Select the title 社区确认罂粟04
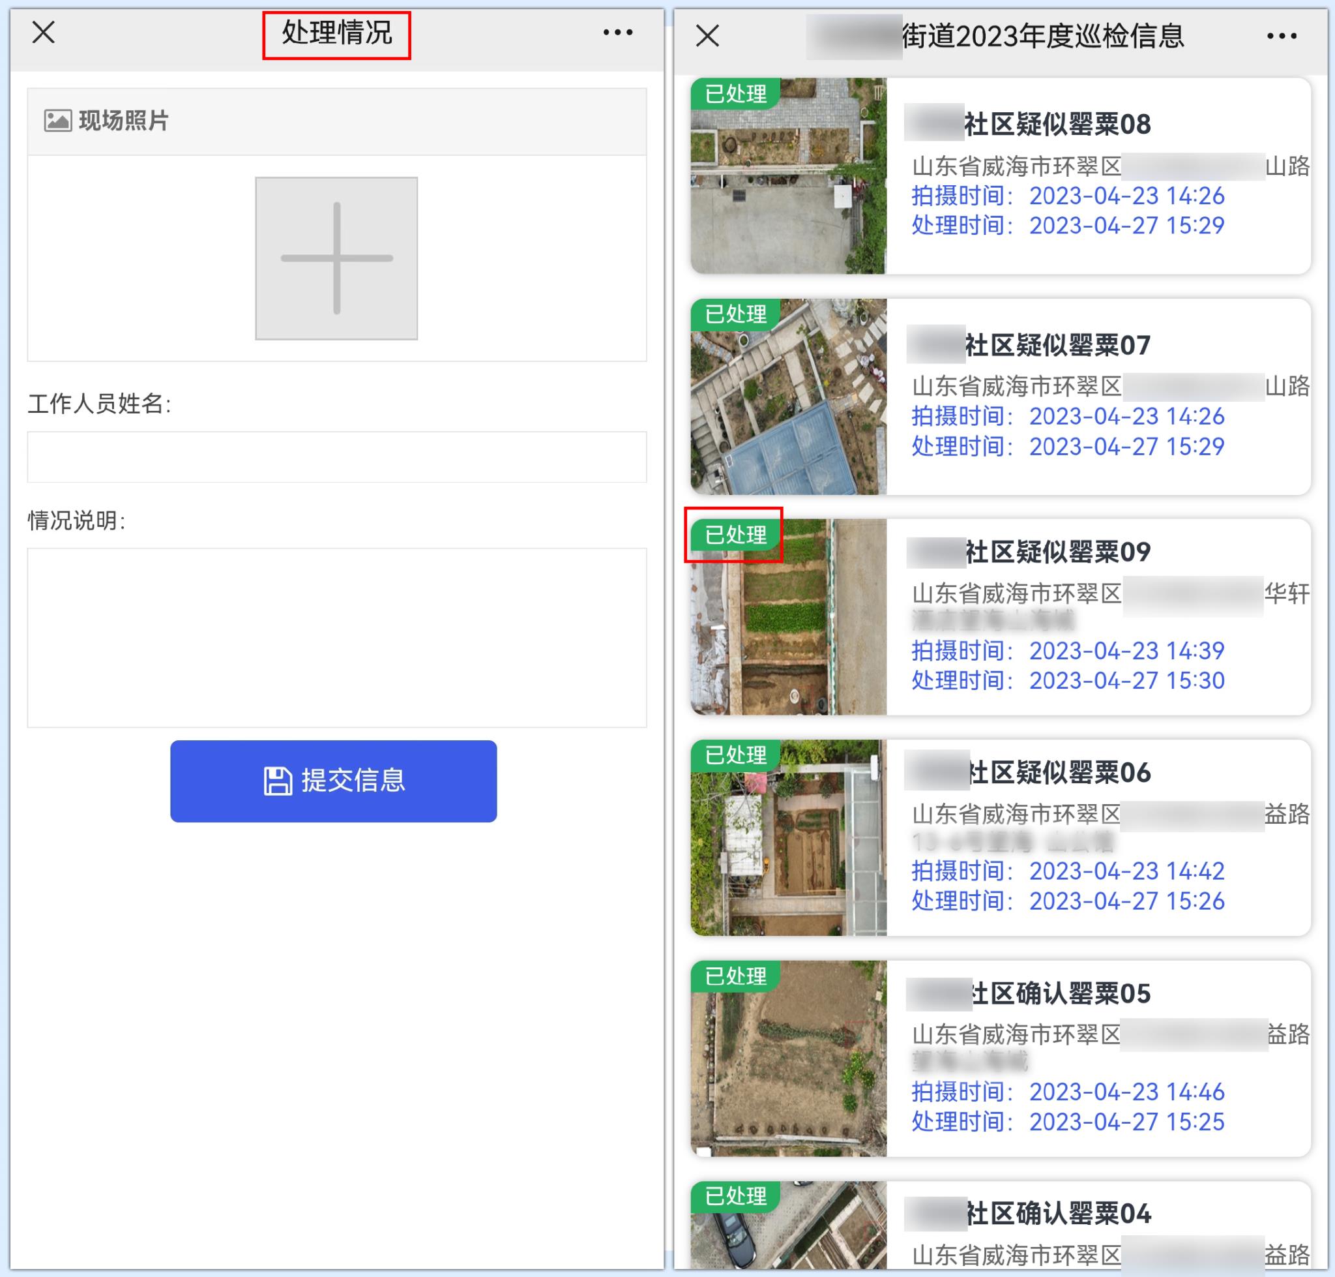 pyautogui.click(x=1058, y=1214)
